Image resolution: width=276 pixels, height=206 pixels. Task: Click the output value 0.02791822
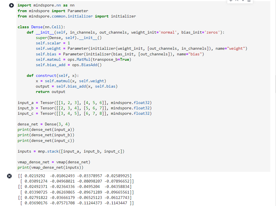pos(36,198)
